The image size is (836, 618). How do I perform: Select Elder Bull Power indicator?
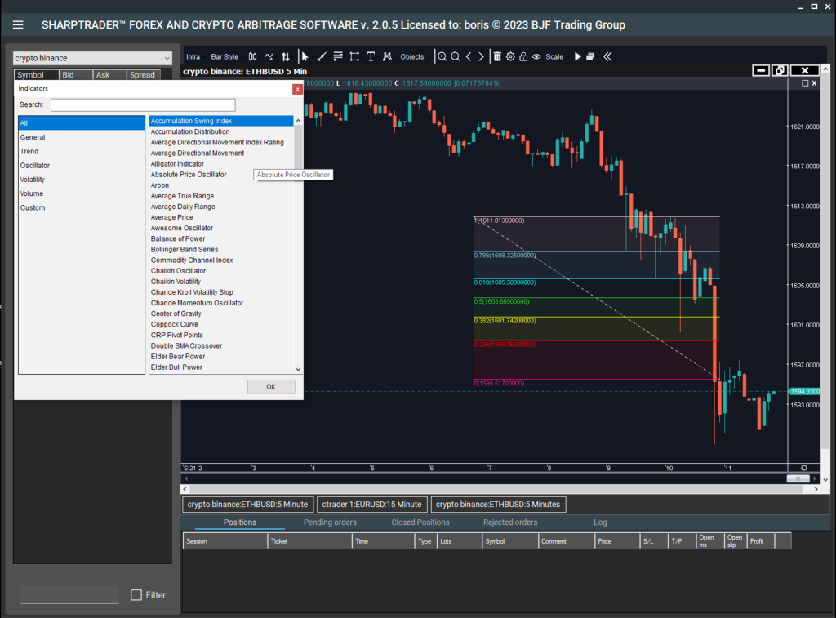tap(221, 367)
